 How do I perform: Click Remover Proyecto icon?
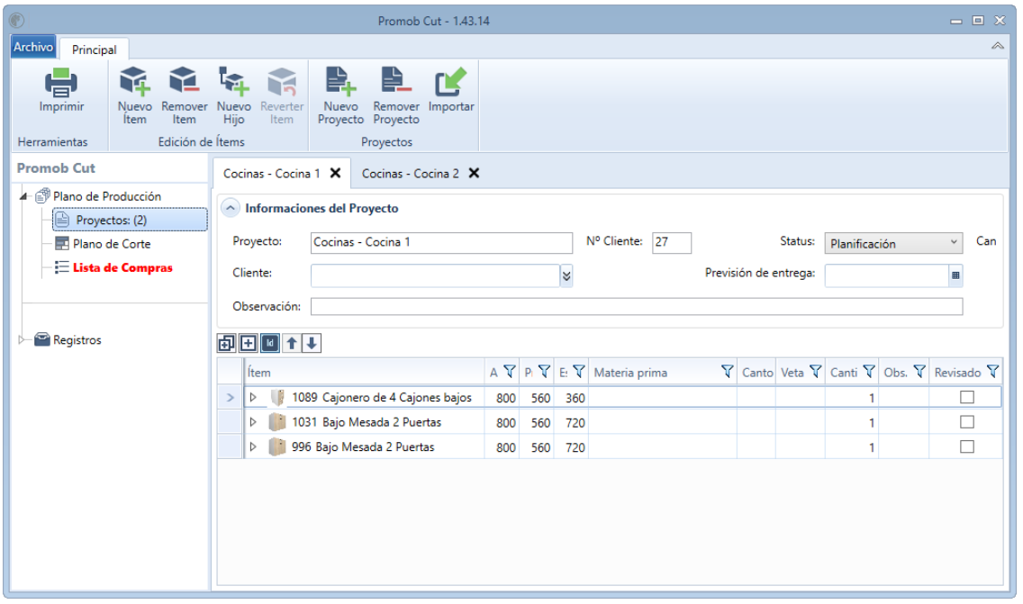point(396,82)
